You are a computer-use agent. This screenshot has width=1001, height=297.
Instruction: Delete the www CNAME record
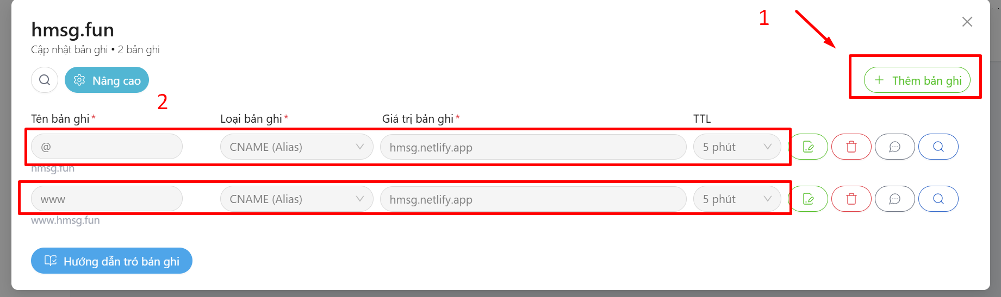(x=851, y=199)
